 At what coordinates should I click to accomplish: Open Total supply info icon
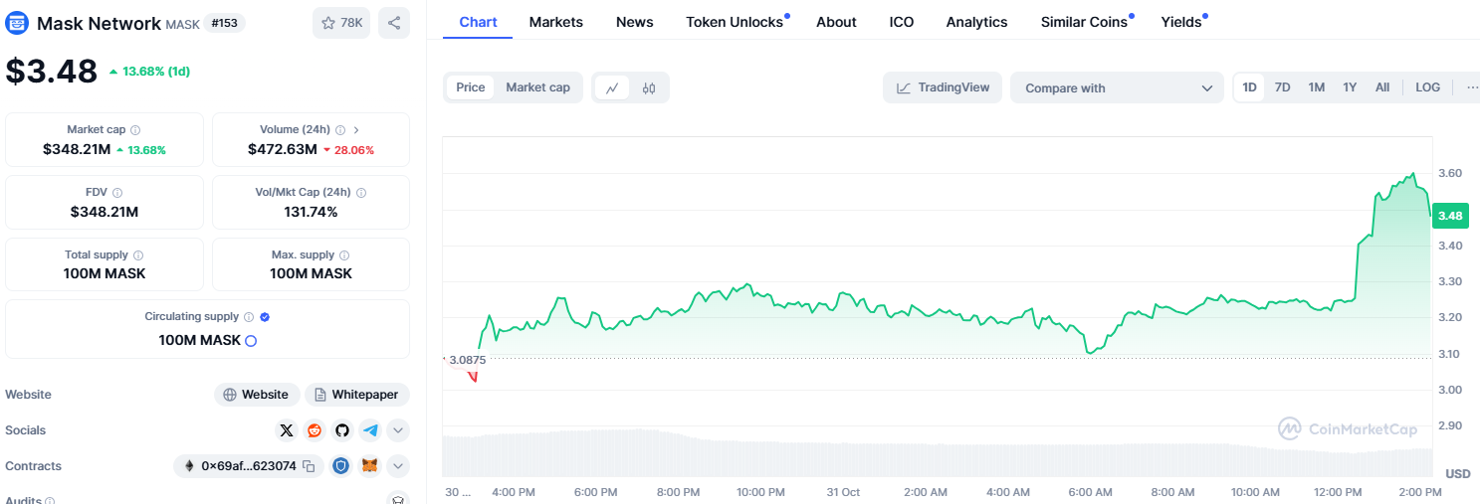pyautogui.click(x=138, y=255)
